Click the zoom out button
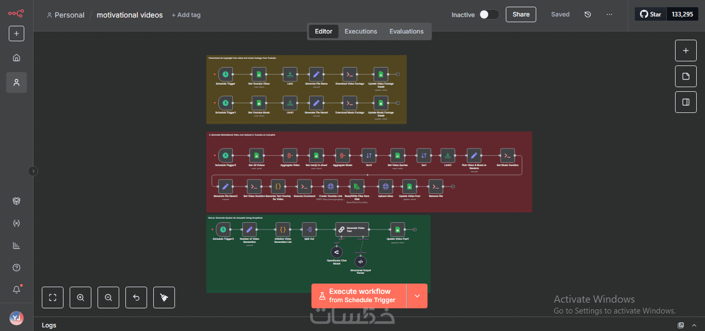 108,297
